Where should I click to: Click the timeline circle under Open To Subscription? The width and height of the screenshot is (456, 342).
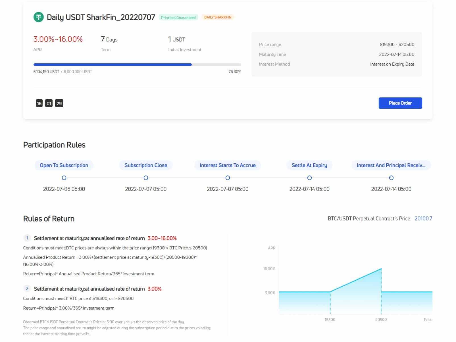(64, 178)
